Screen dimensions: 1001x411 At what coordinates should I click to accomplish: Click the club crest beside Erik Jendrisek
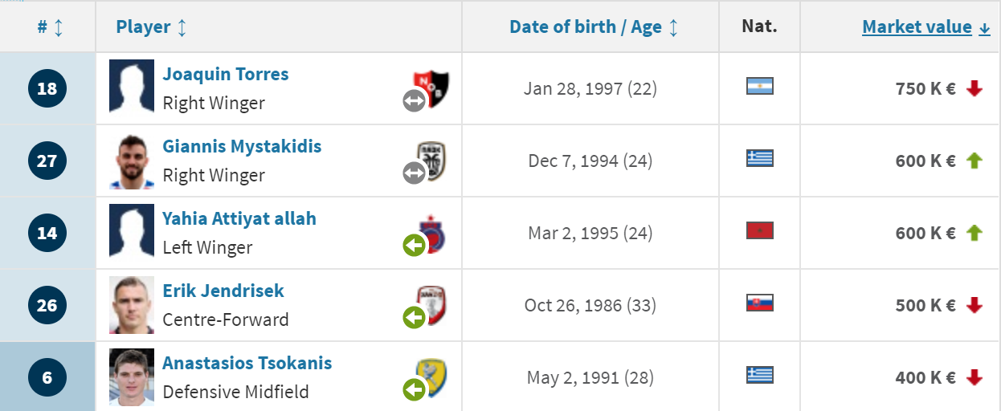tap(431, 304)
